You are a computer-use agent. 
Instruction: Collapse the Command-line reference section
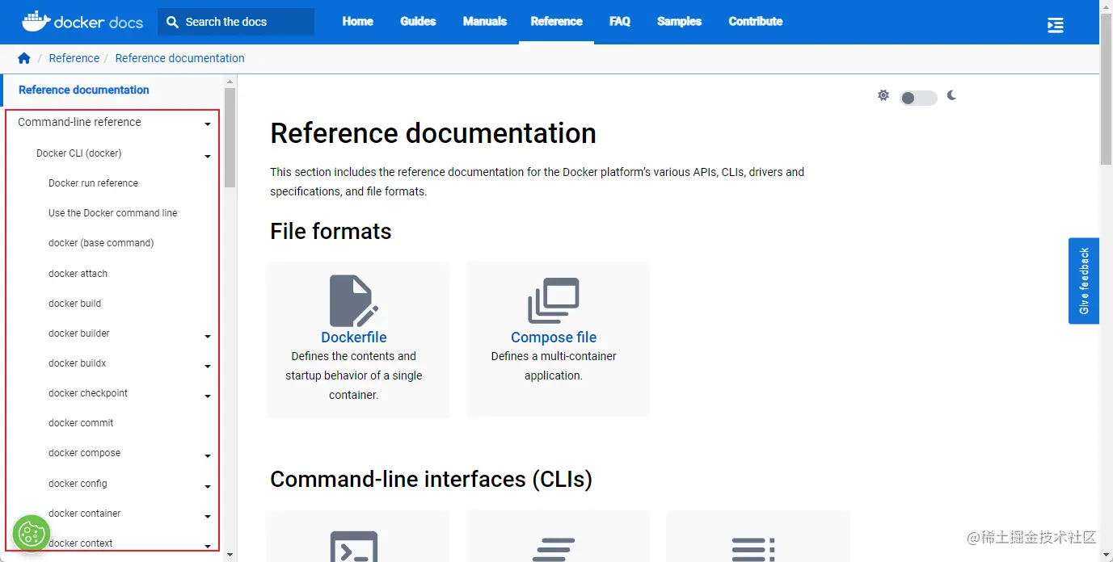click(208, 124)
